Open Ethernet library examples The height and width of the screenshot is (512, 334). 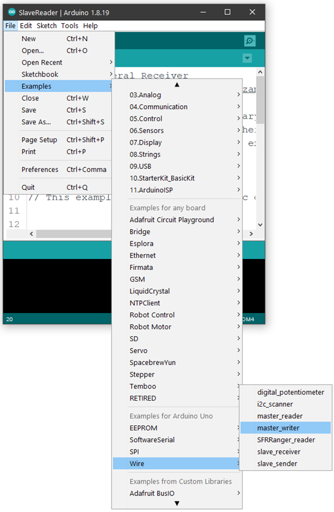(x=176, y=256)
